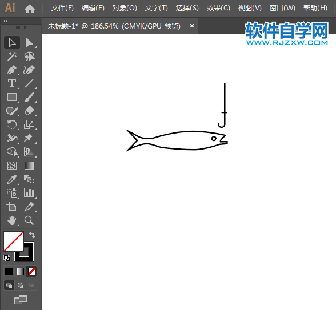Choose the Eyedropper tool
336x310 pixels.
(x=12, y=179)
